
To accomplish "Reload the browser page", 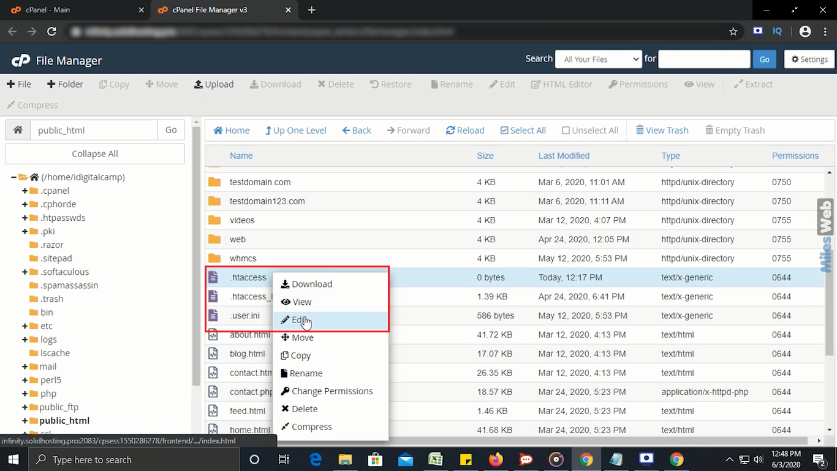I will (51, 31).
